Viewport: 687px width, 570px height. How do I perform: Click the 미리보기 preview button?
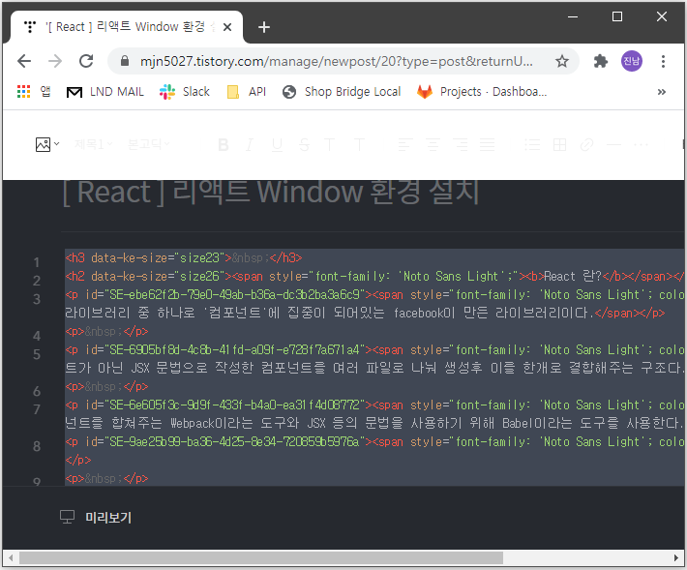[x=108, y=518]
